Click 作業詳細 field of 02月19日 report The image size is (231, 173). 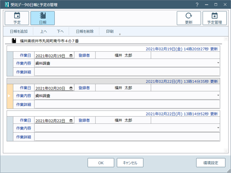[x=127, y=72]
